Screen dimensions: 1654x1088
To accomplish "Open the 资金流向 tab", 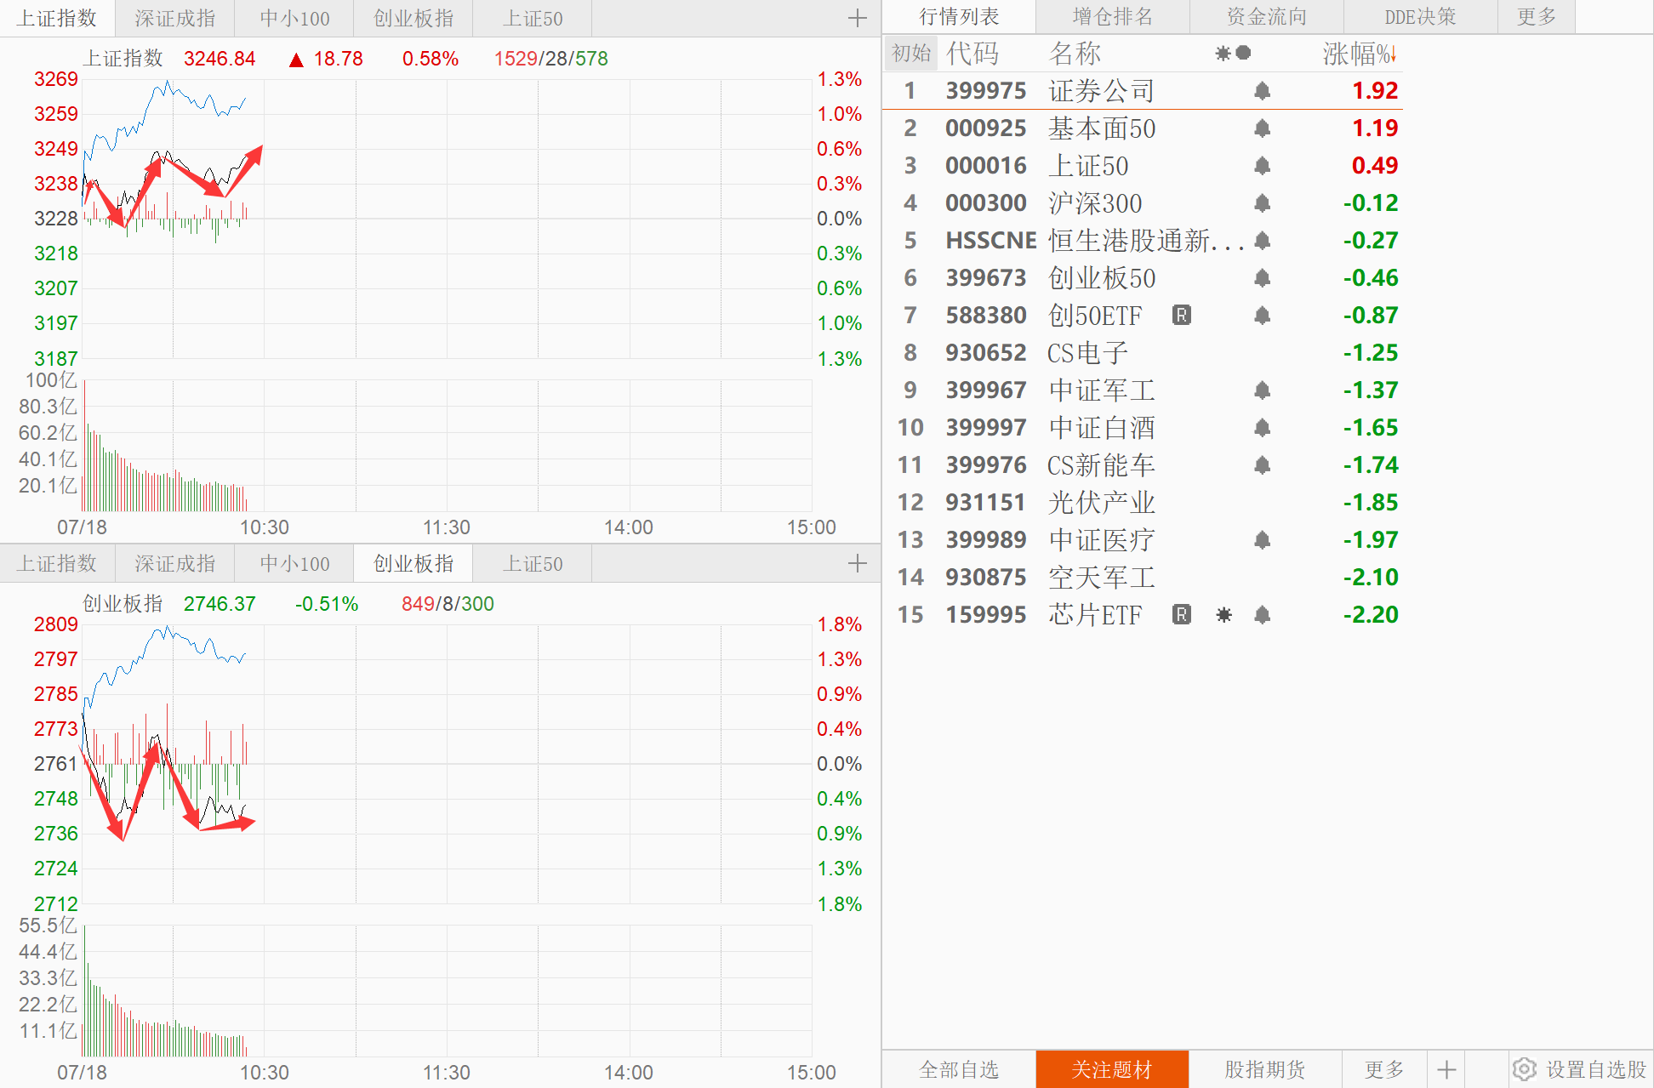I will pyautogui.click(x=1267, y=17).
